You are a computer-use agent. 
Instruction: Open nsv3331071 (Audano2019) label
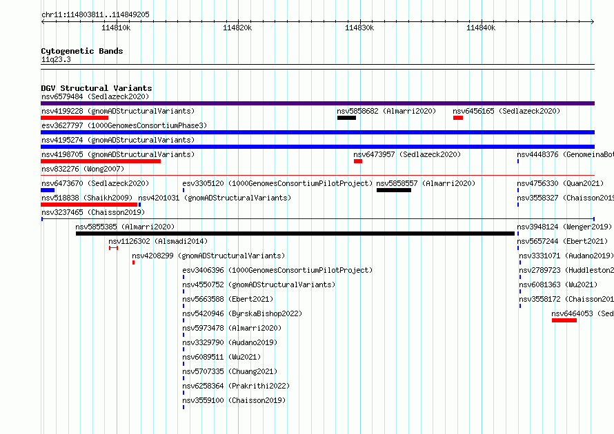click(566, 256)
